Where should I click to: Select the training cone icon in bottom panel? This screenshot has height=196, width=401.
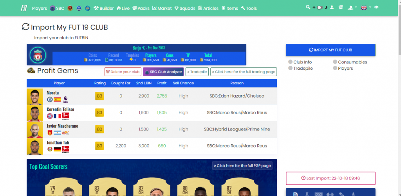tap(353, 194)
